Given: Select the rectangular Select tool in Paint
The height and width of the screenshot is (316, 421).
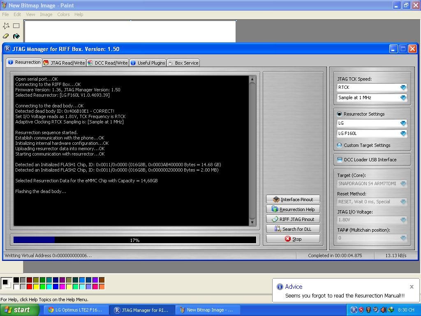Looking at the screenshot, I should pos(16,26).
